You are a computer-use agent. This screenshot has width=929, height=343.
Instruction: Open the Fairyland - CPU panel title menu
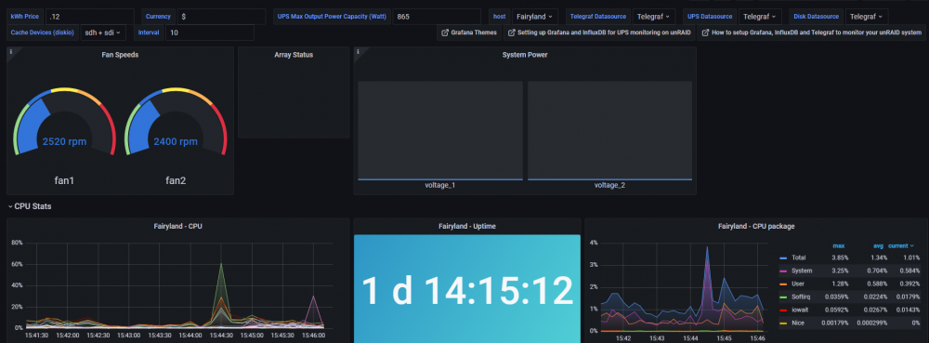178,226
